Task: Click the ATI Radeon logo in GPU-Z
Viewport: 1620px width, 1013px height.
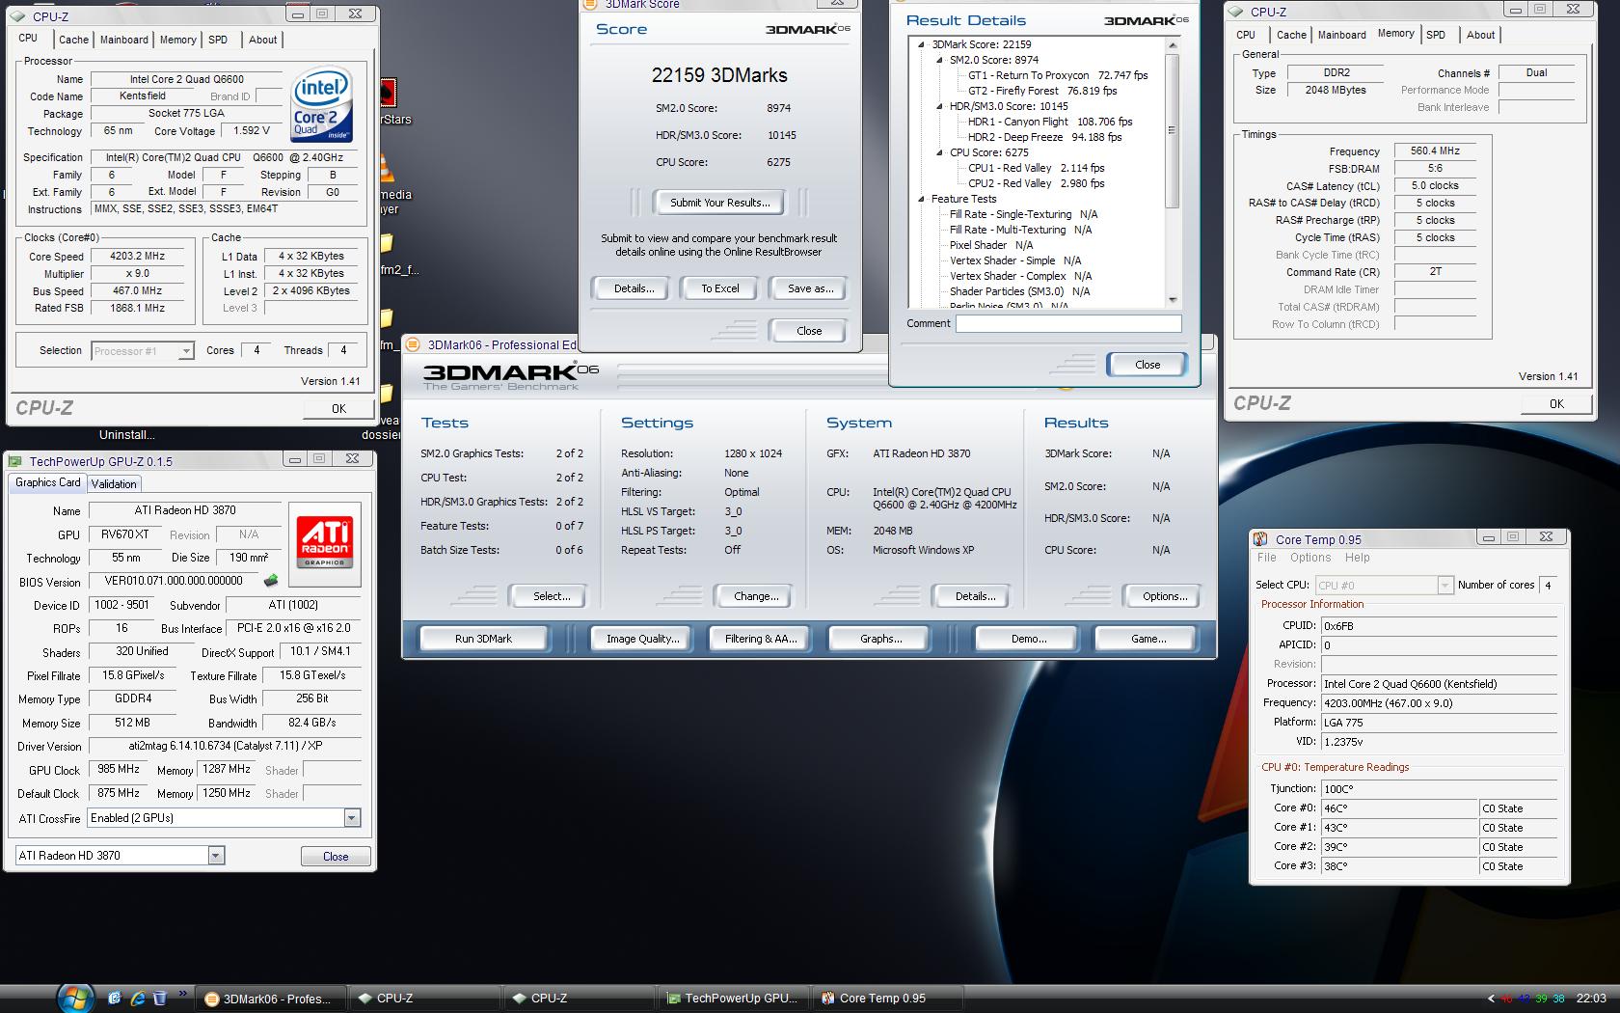Action: (x=325, y=542)
